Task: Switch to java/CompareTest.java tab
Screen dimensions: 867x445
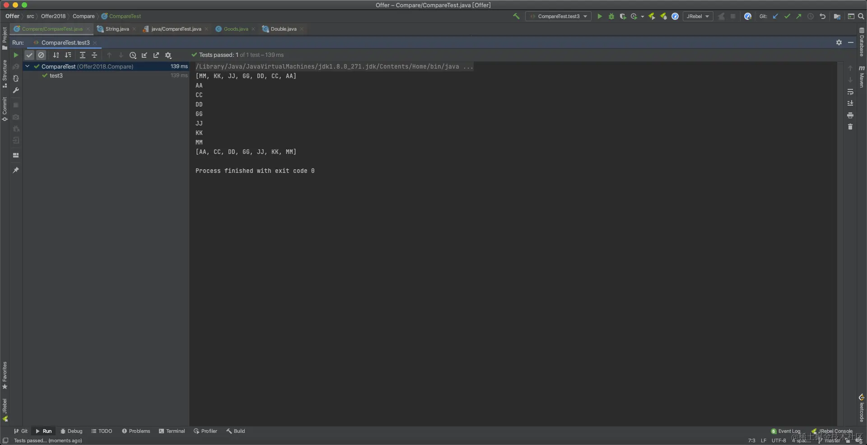Action: [x=176, y=29]
